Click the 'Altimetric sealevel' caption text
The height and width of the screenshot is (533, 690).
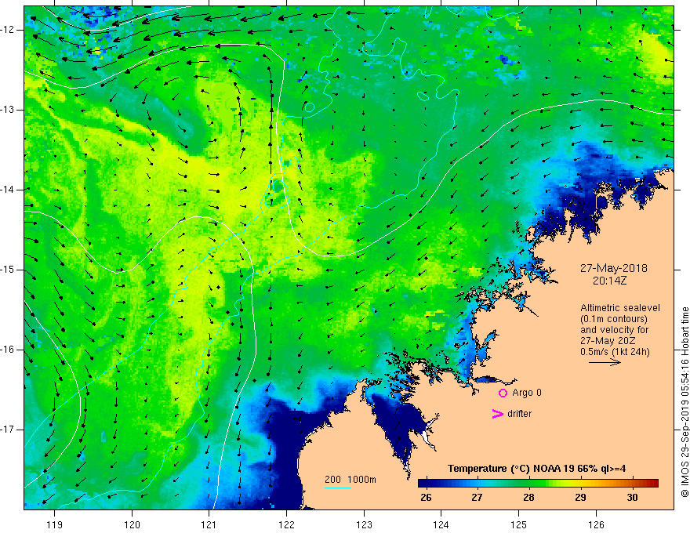620,308
